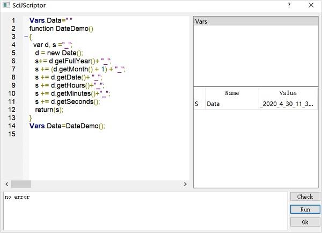The image size is (322, 233).
Task: Click the SciJScriptor window icon
Action: [x=6, y=5]
